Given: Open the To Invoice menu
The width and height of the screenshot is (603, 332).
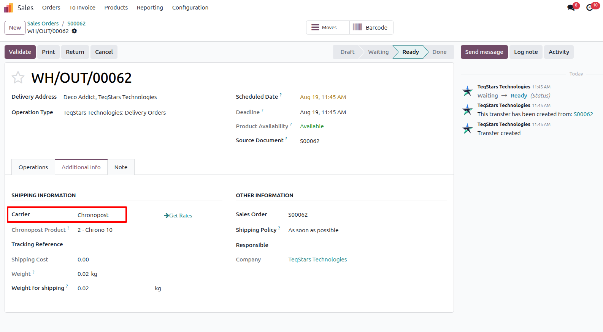Looking at the screenshot, I should click(x=82, y=8).
